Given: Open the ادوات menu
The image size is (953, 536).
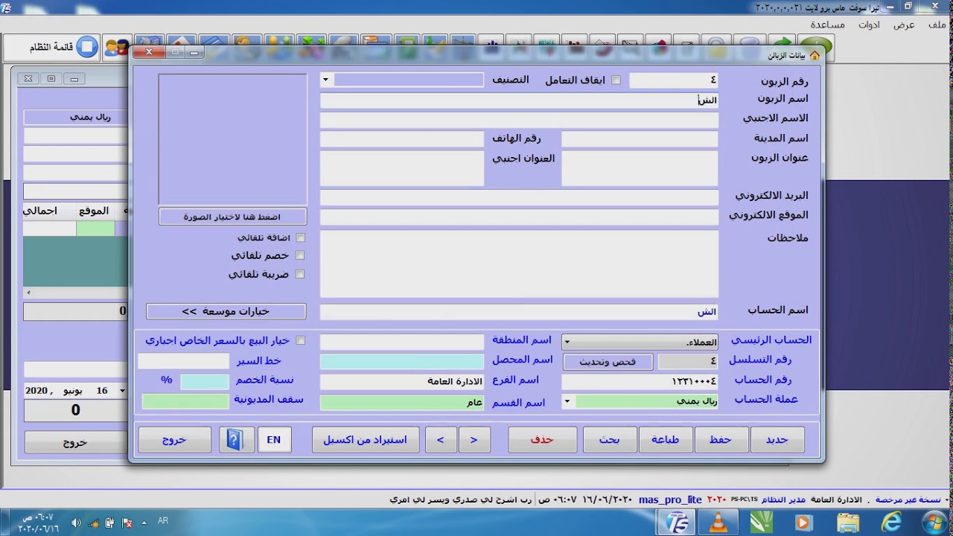Looking at the screenshot, I should (x=869, y=25).
